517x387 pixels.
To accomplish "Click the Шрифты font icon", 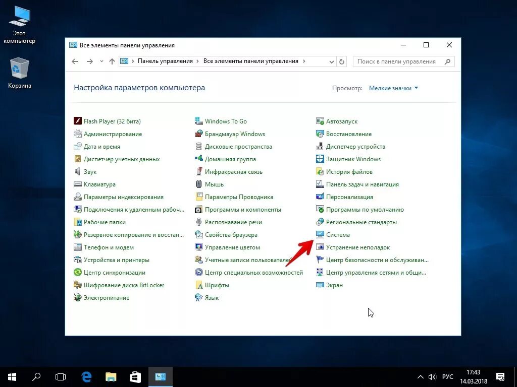I will [x=199, y=285].
